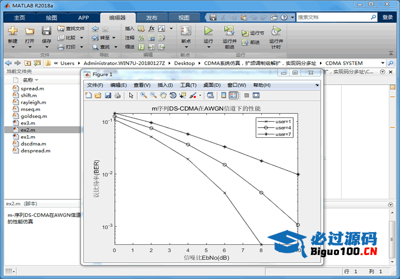Toggle Figure 1 zoom out tool
This screenshot has height=279, width=400.
(x=153, y=95)
